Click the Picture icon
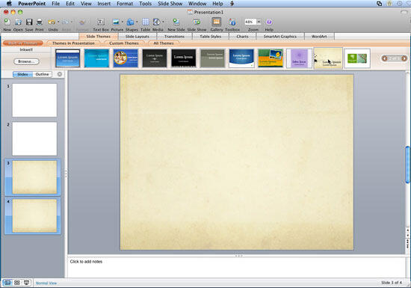This screenshot has width=411, height=288. click(x=116, y=22)
